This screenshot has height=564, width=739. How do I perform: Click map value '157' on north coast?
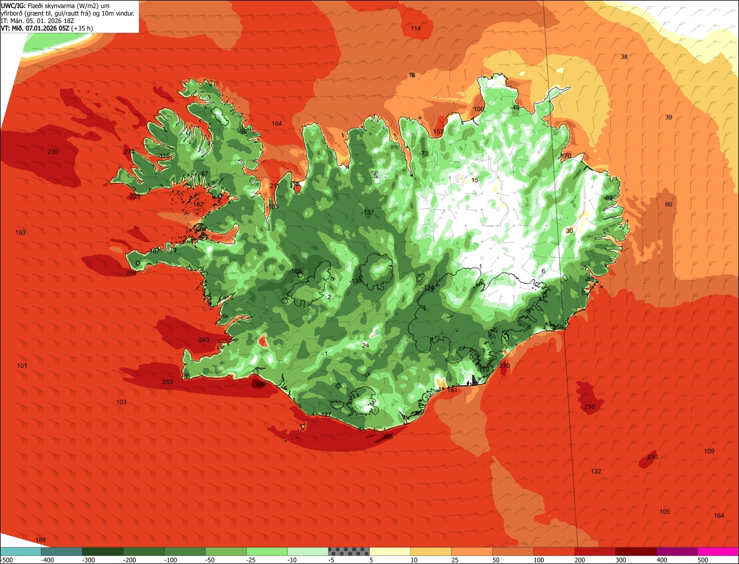438,132
